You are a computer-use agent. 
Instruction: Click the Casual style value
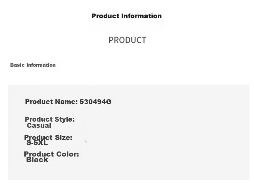click(39, 126)
